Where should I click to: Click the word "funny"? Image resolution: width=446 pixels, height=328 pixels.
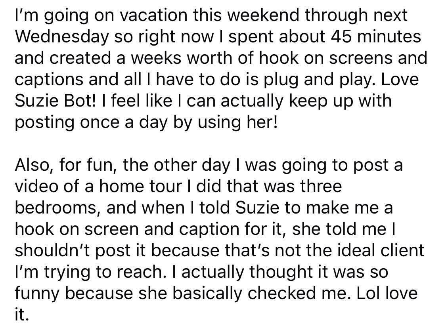click(42, 294)
